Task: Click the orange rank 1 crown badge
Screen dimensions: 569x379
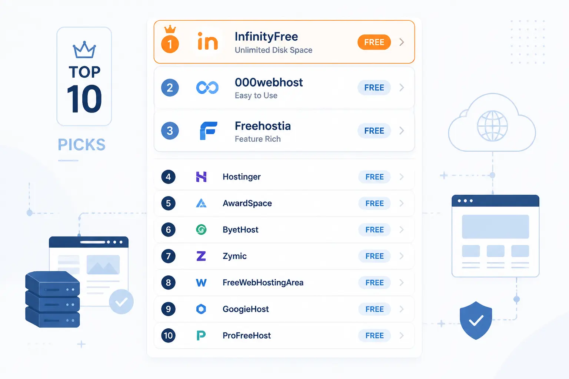Action: click(x=170, y=40)
